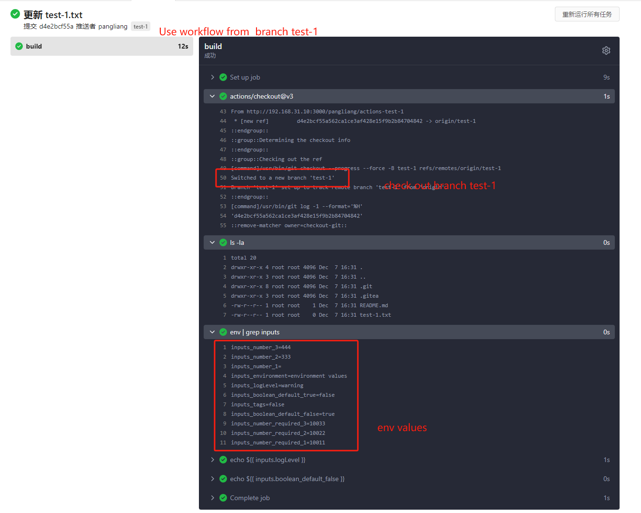Screen dimensions: 641x513
Task: Click the 12s duration of the build job
Action: (183, 46)
